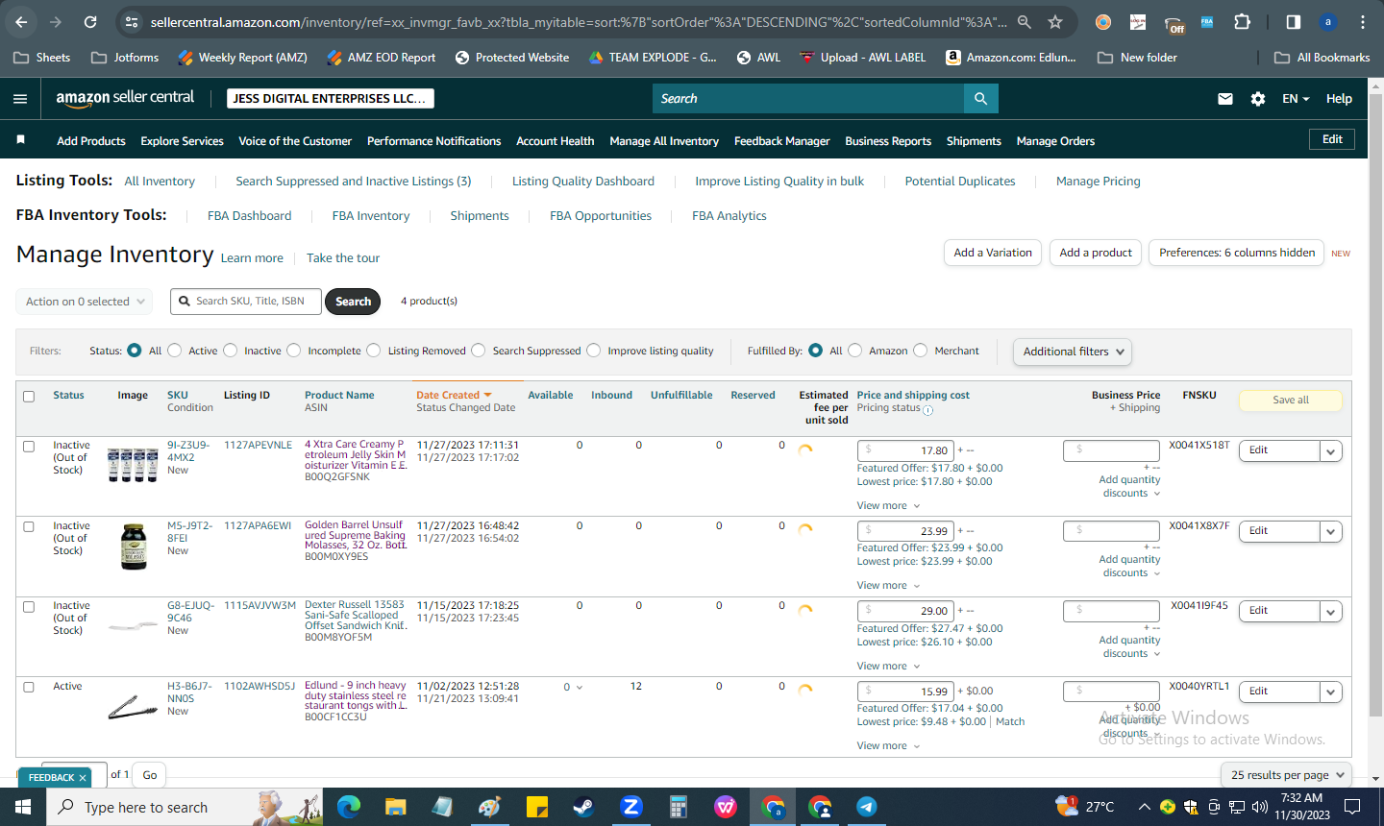Image resolution: width=1384 pixels, height=826 pixels.
Task: Open the Edit dropdown arrow for SKU M5-J9T2-8FEI
Action: pos(1331,532)
